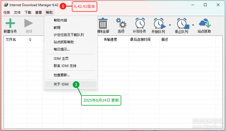
Task: Open 站点抓取帮助 menu entry
Action: [70, 42]
